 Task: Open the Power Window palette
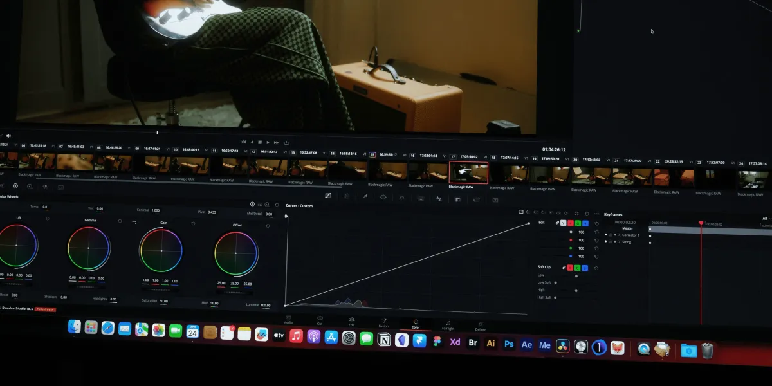pos(383,197)
